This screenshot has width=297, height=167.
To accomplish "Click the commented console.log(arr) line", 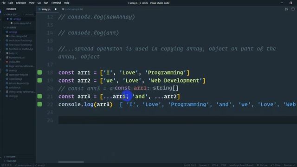I will [x=89, y=33].
